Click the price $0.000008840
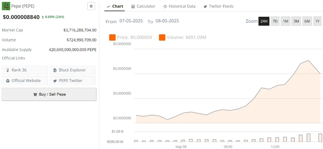This screenshot has width=323, height=149. coord(21,17)
